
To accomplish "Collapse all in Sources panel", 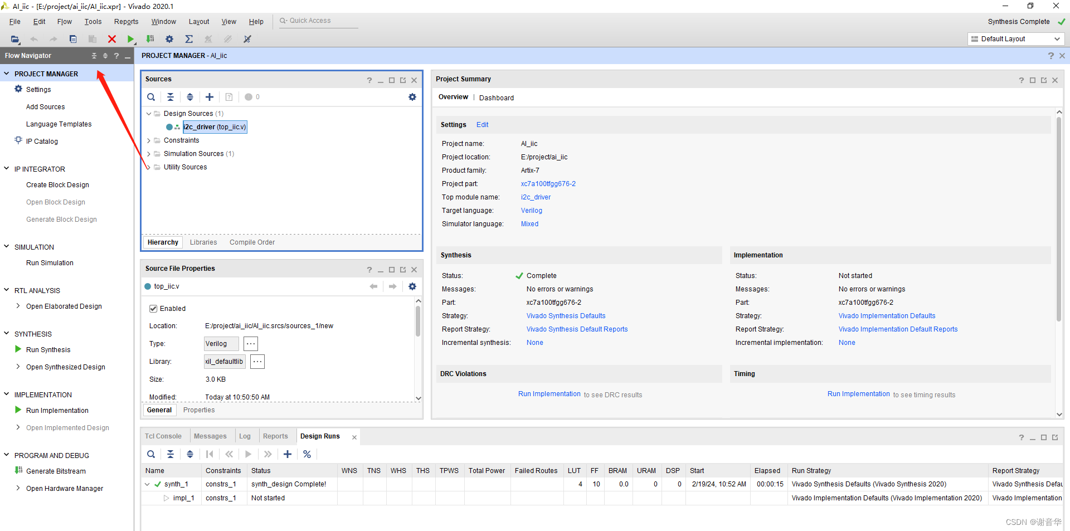I will [171, 97].
